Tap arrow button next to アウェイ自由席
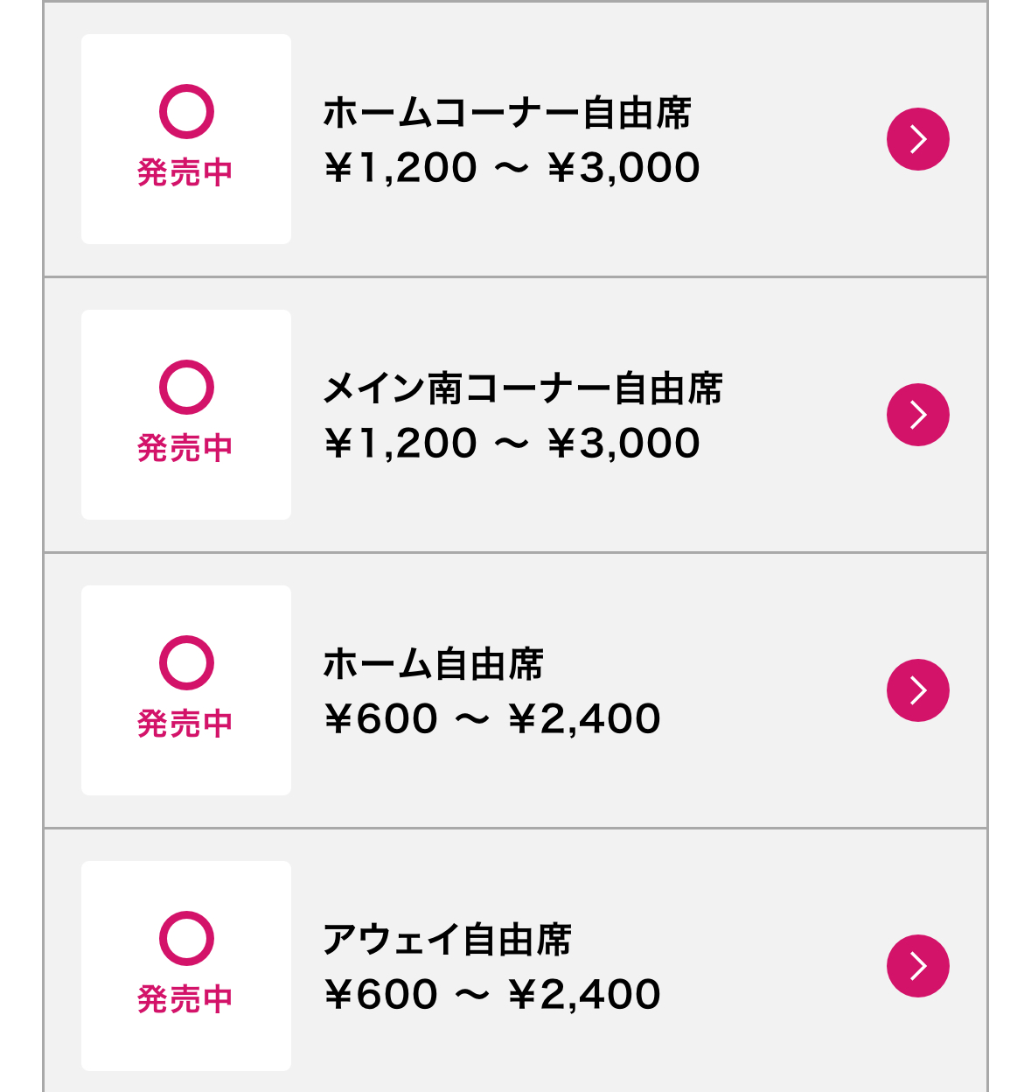The height and width of the screenshot is (1092, 1031). [918, 966]
